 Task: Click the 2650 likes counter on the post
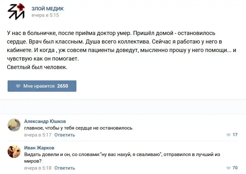pyautogui.click(x=63, y=86)
